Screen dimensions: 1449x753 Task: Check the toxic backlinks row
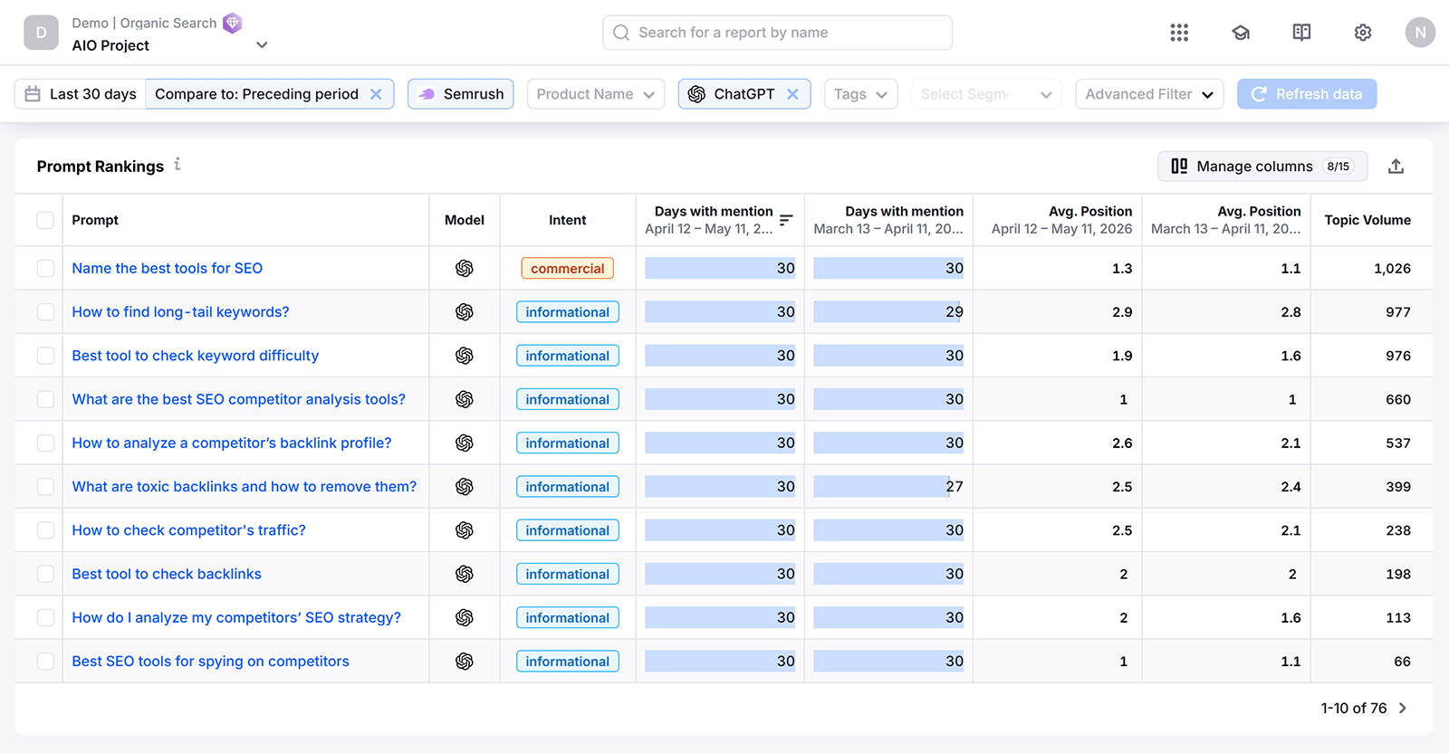45,486
